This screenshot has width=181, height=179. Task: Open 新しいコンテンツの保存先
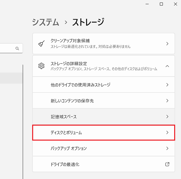[x=104, y=101]
